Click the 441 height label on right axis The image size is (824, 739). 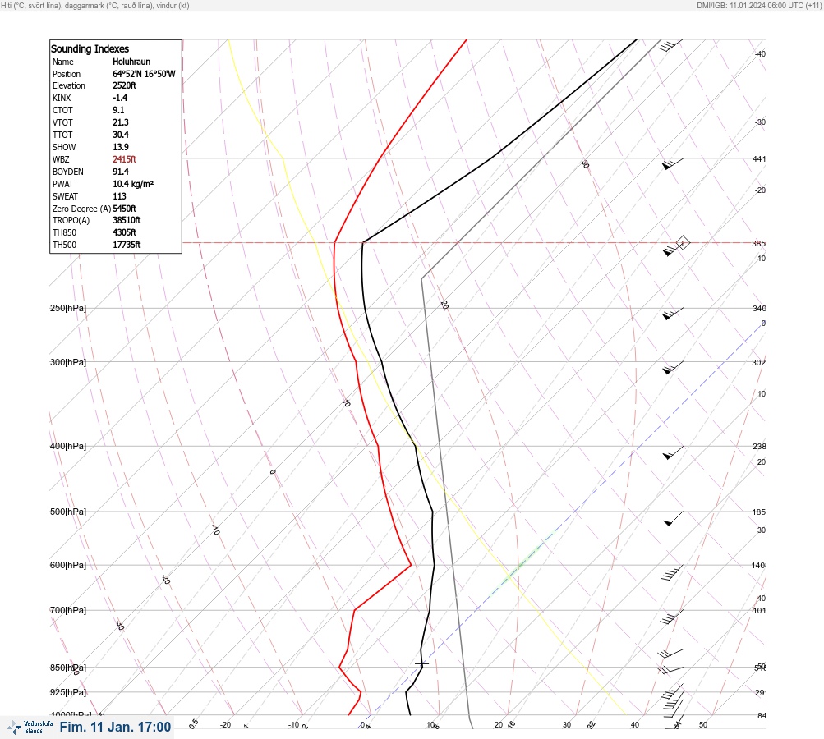click(759, 158)
